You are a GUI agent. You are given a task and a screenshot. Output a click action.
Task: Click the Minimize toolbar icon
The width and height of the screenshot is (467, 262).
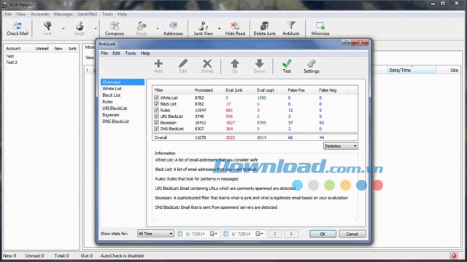point(320,26)
